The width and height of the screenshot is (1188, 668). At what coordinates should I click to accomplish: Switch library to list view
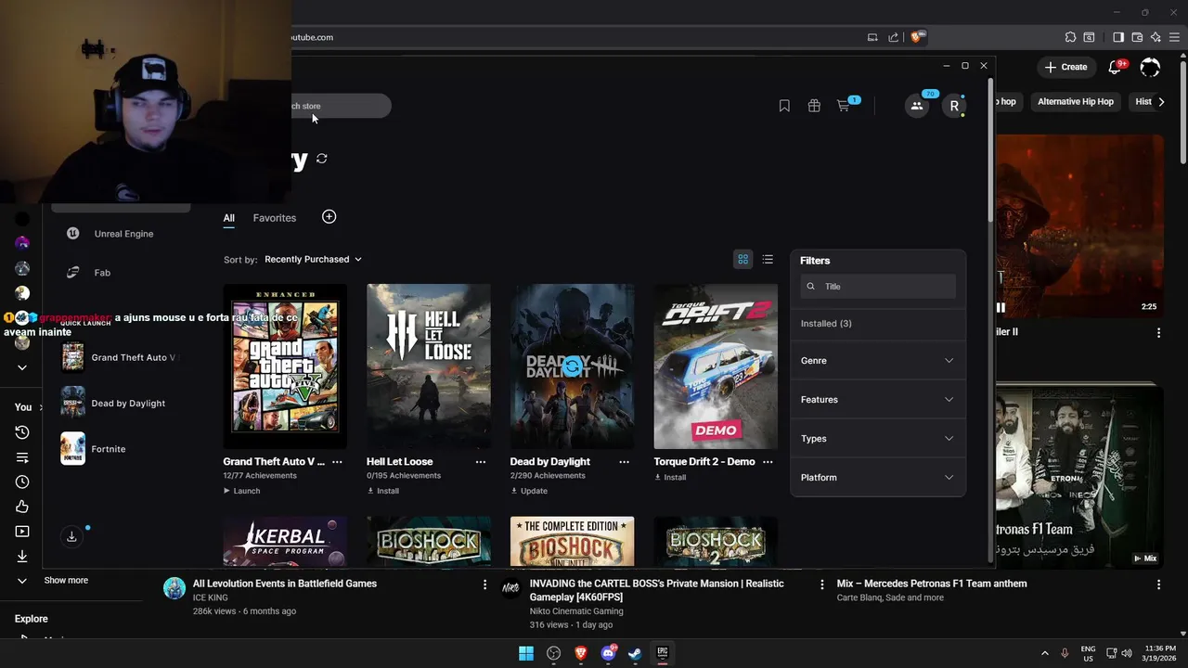pyautogui.click(x=768, y=260)
